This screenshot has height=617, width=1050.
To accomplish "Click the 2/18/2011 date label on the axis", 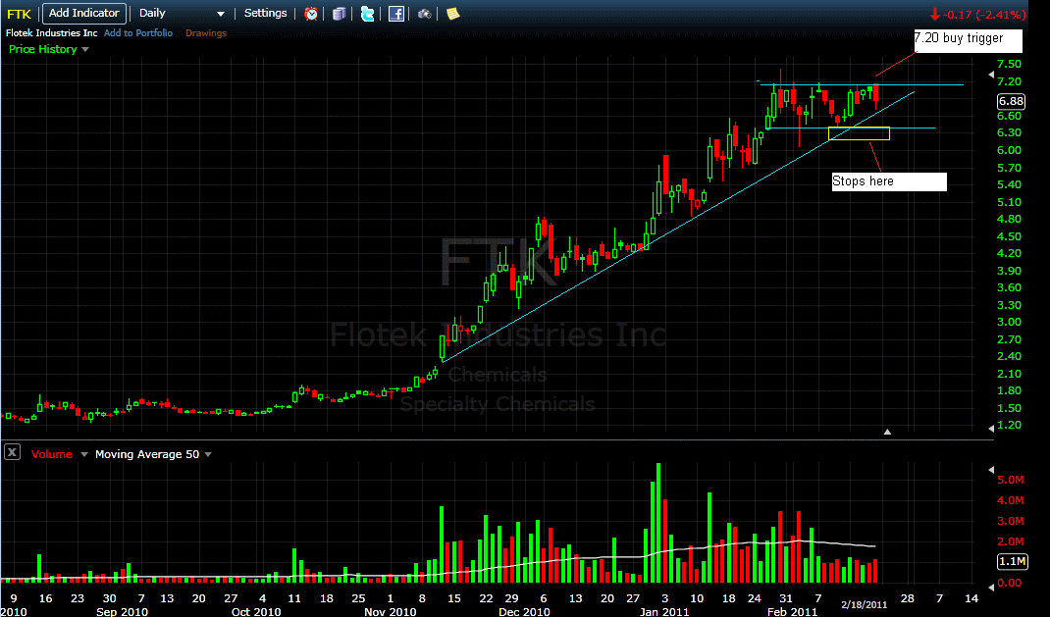I will coord(865,604).
